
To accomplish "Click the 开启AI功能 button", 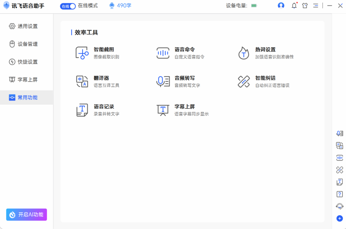I will pos(26,215).
